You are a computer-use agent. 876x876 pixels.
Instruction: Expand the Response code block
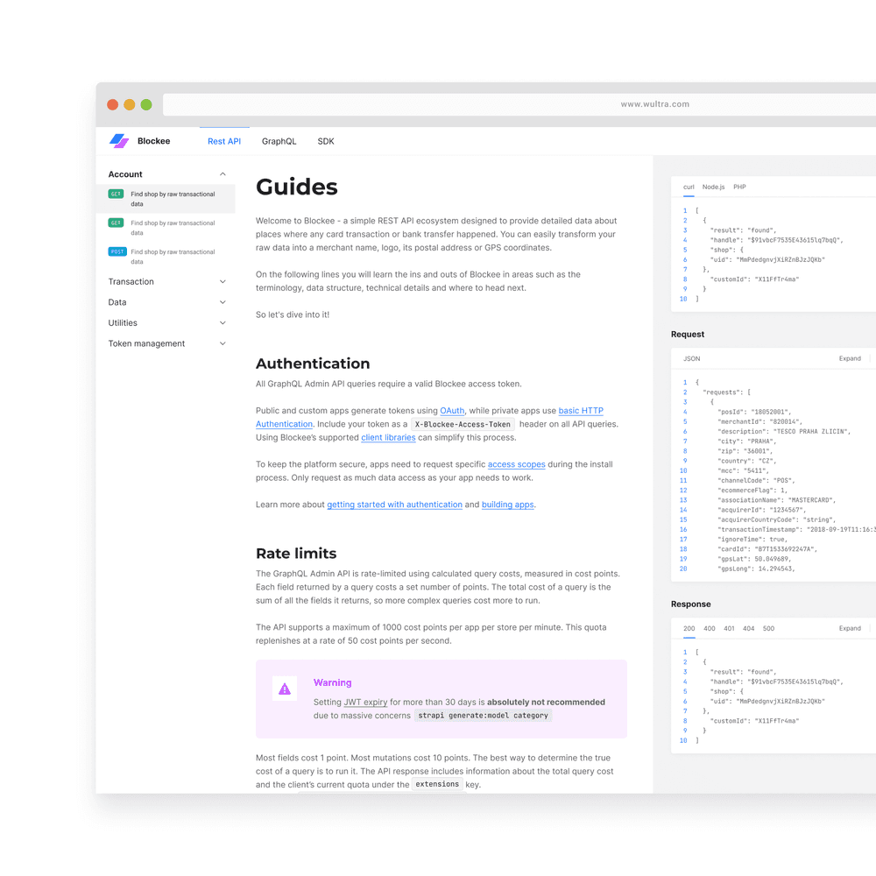(849, 628)
